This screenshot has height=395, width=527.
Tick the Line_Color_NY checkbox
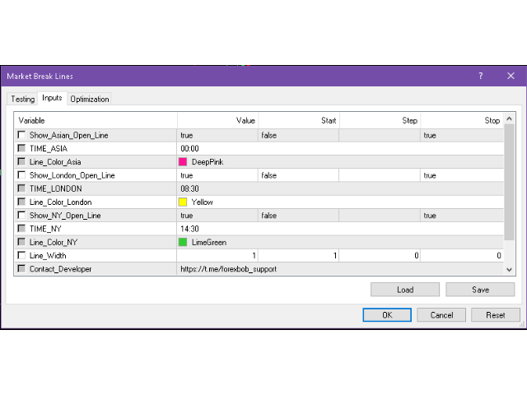[x=21, y=242]
